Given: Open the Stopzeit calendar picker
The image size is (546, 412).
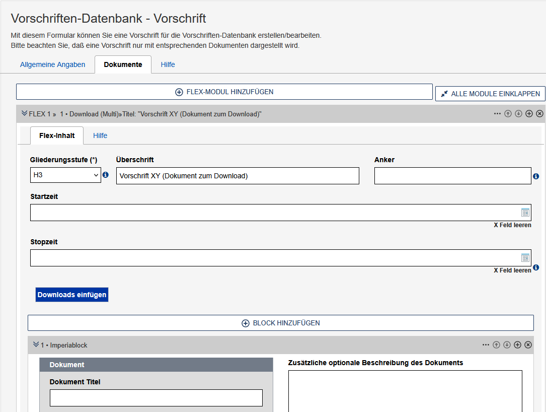Looking at the screenshot, I should point(525,257).
